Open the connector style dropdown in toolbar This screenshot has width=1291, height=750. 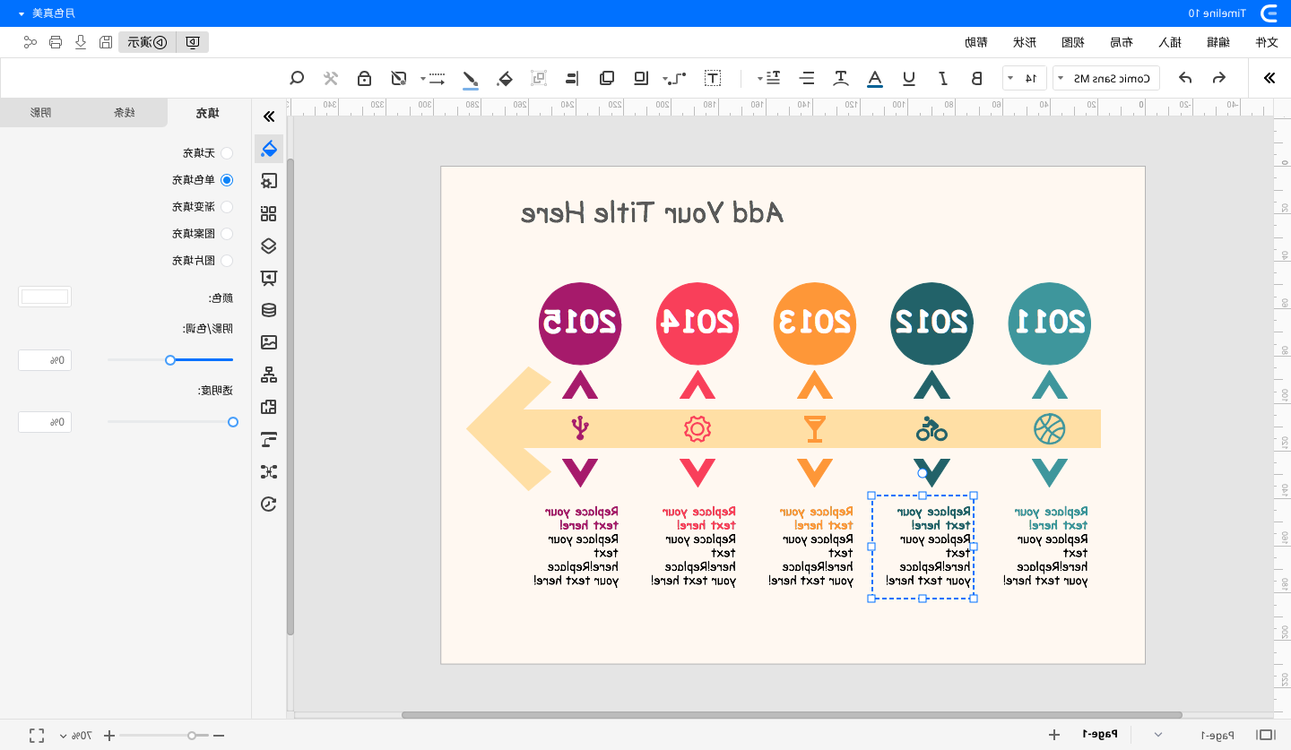point(675,78)
